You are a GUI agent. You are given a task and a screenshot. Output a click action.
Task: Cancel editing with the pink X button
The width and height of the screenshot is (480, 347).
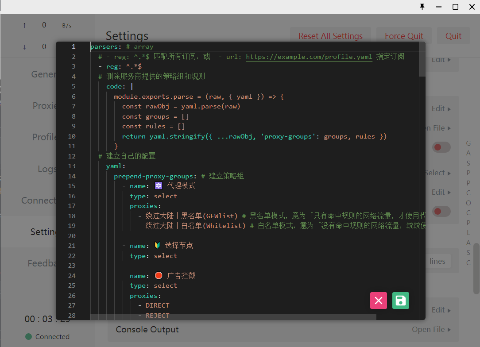pos(378,301)
